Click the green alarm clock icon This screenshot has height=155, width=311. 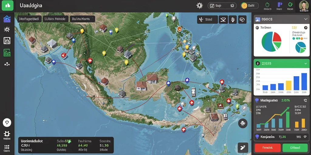tap(290, 4)
